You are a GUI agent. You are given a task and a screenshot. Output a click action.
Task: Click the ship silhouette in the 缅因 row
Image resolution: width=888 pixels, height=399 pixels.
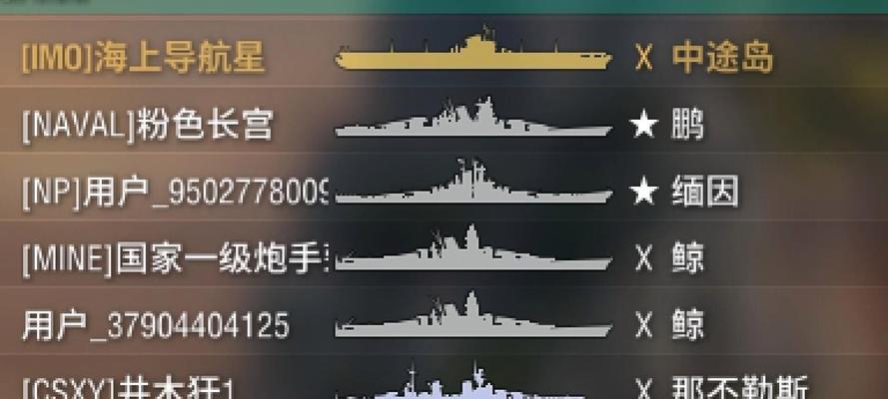473,182
